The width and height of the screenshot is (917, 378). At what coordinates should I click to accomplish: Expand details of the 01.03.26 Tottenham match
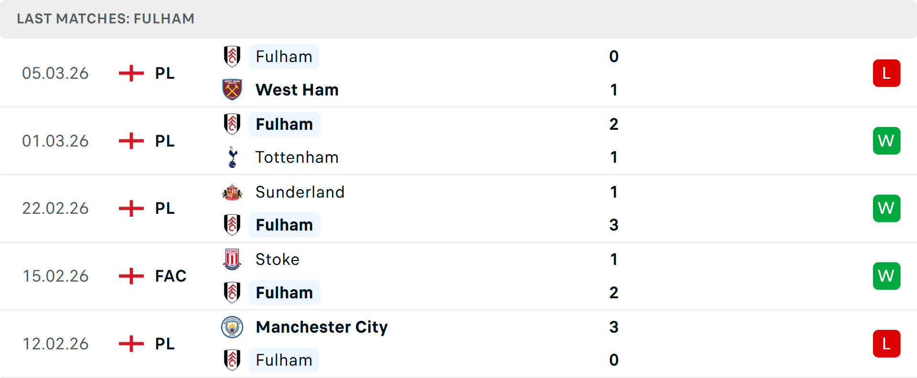point(458,140)
